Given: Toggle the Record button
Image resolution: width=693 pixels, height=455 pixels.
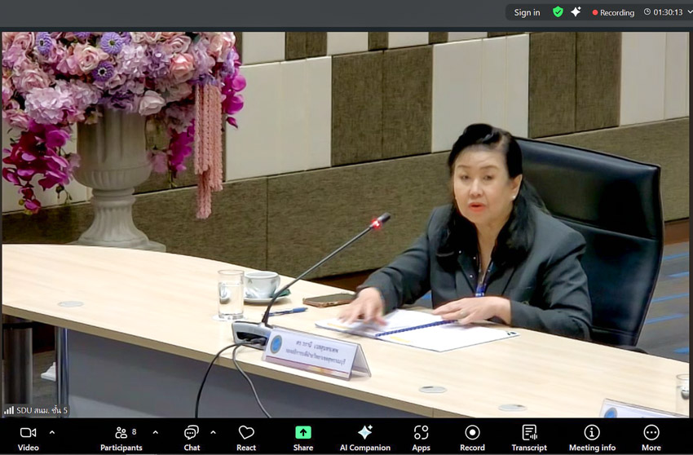Looking at the screenshot, I should tap(472, 436).
